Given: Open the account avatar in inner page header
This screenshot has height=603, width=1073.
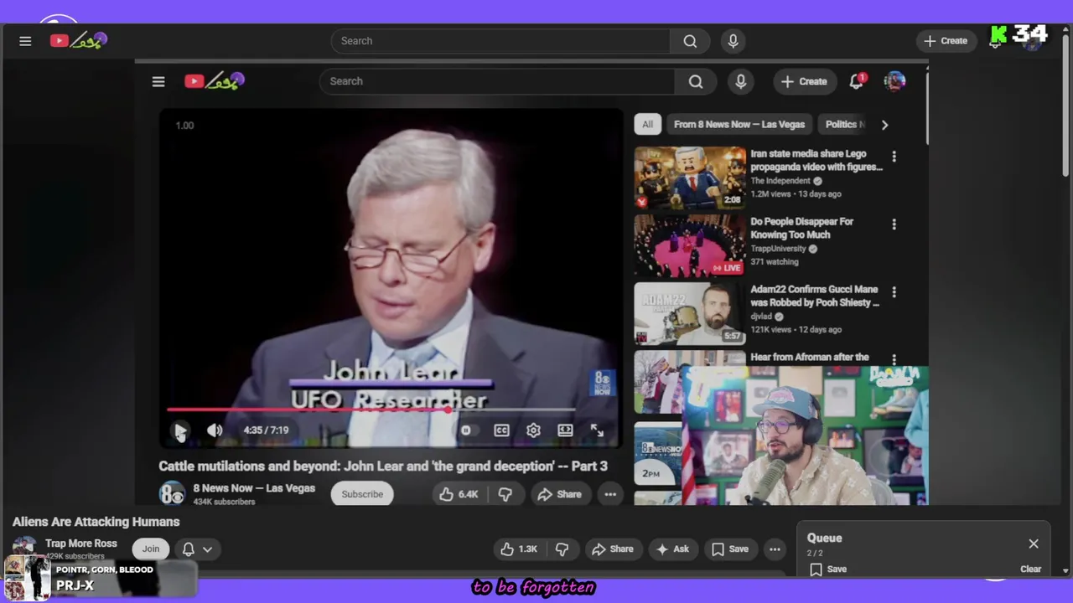Looking at the screenshot, I should point(894,81).
